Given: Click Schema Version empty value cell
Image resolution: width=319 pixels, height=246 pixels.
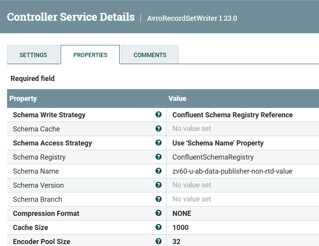Looking at the screenshot, I should point(243,185).
